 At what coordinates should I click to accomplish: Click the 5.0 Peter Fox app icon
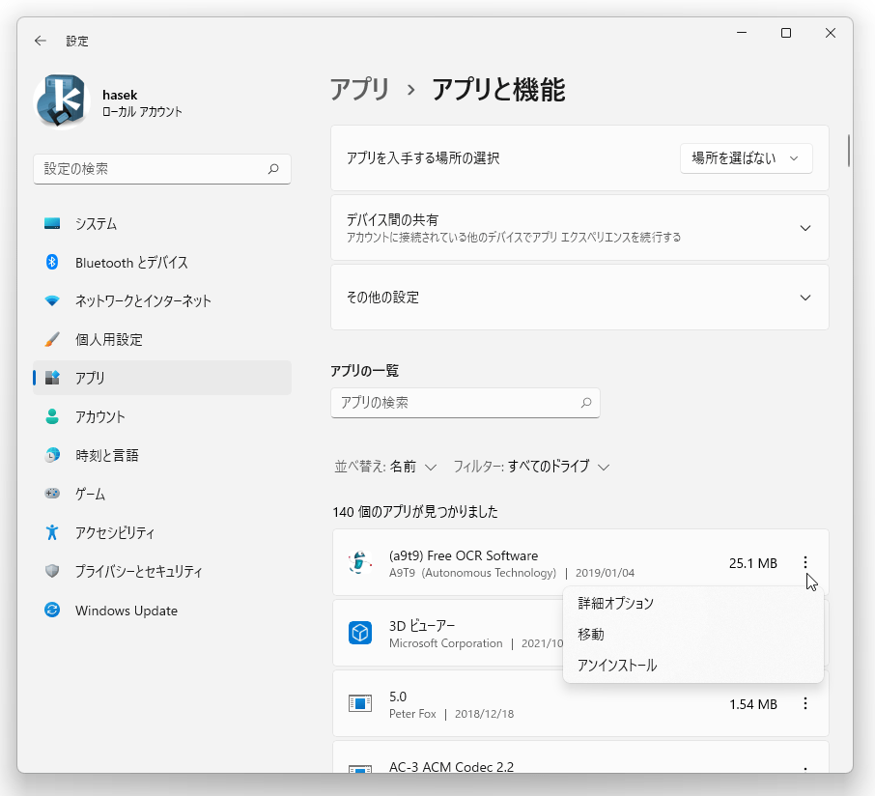click(360, 703)
